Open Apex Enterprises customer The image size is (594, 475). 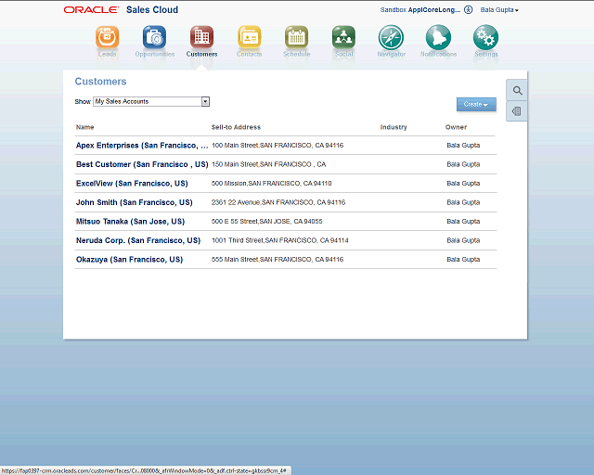(142, 146)
